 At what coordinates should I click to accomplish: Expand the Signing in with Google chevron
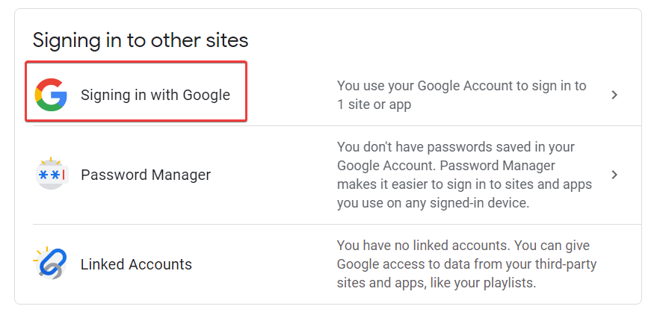point(614,95)
